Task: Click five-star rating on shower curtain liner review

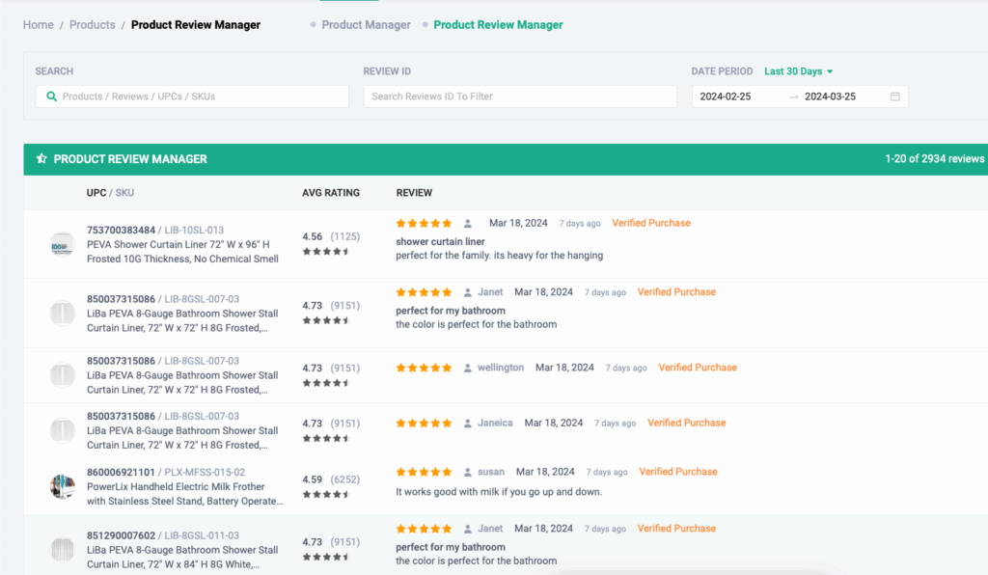Action: click(x=424, y=223)
